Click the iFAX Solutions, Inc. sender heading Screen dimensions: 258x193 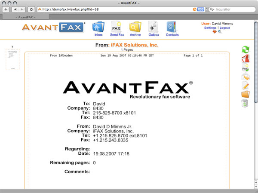pos(135,45)
